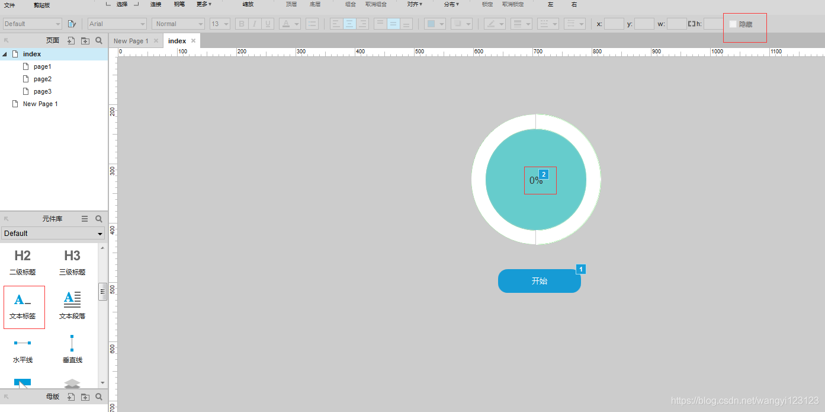The height and width of the screenshot is (412, 825).
Task: Select the 文本段落 paragraph widget
Action: click(72, 306)
